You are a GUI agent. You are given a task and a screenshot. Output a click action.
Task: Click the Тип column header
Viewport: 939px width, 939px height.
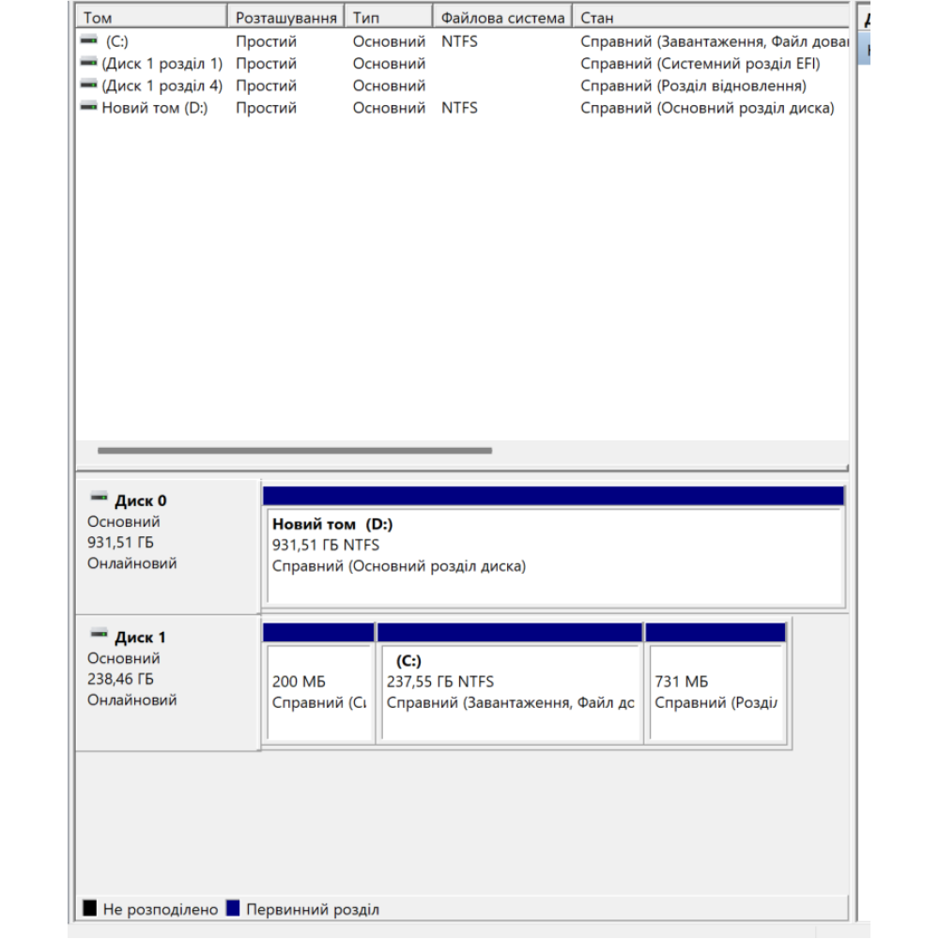pos(389,18)
